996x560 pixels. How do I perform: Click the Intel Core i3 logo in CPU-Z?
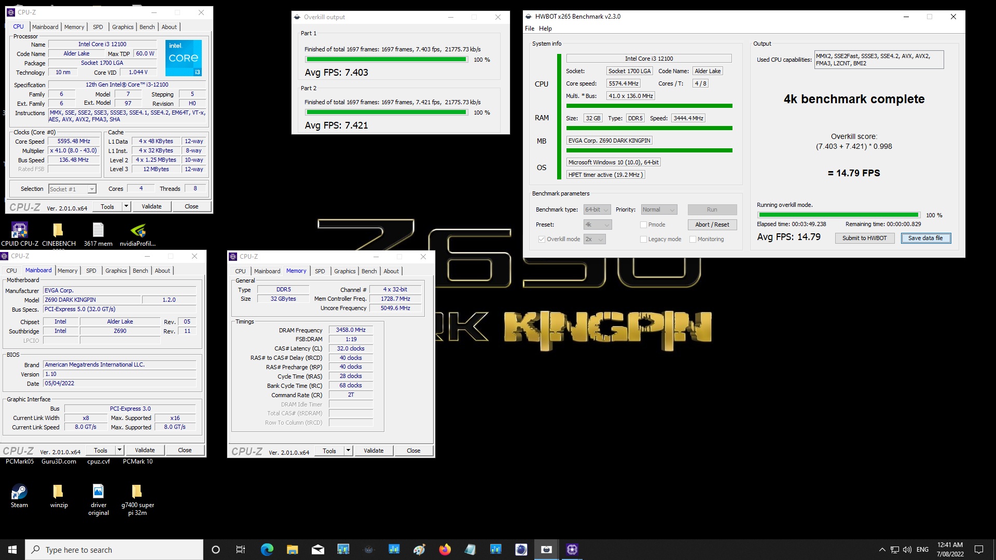(x=183, y=58)
